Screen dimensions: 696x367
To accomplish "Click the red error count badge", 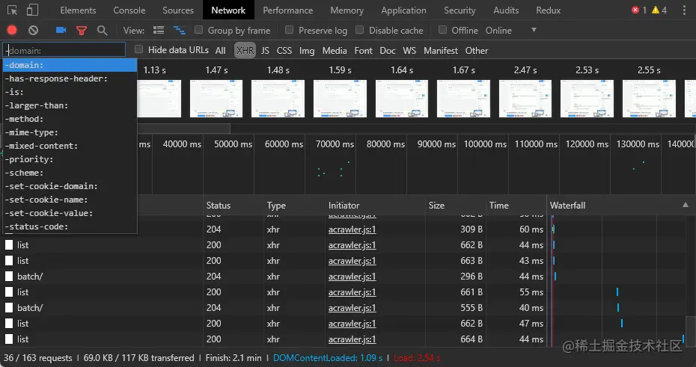I will (x=639, y=10).
